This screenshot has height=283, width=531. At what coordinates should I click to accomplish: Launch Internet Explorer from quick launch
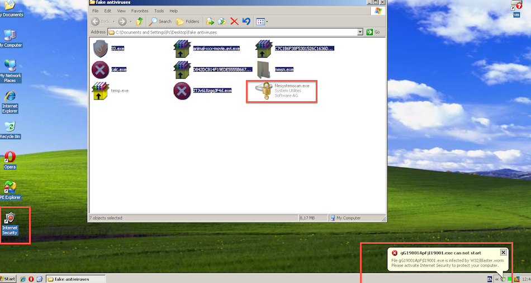[23, 279]
